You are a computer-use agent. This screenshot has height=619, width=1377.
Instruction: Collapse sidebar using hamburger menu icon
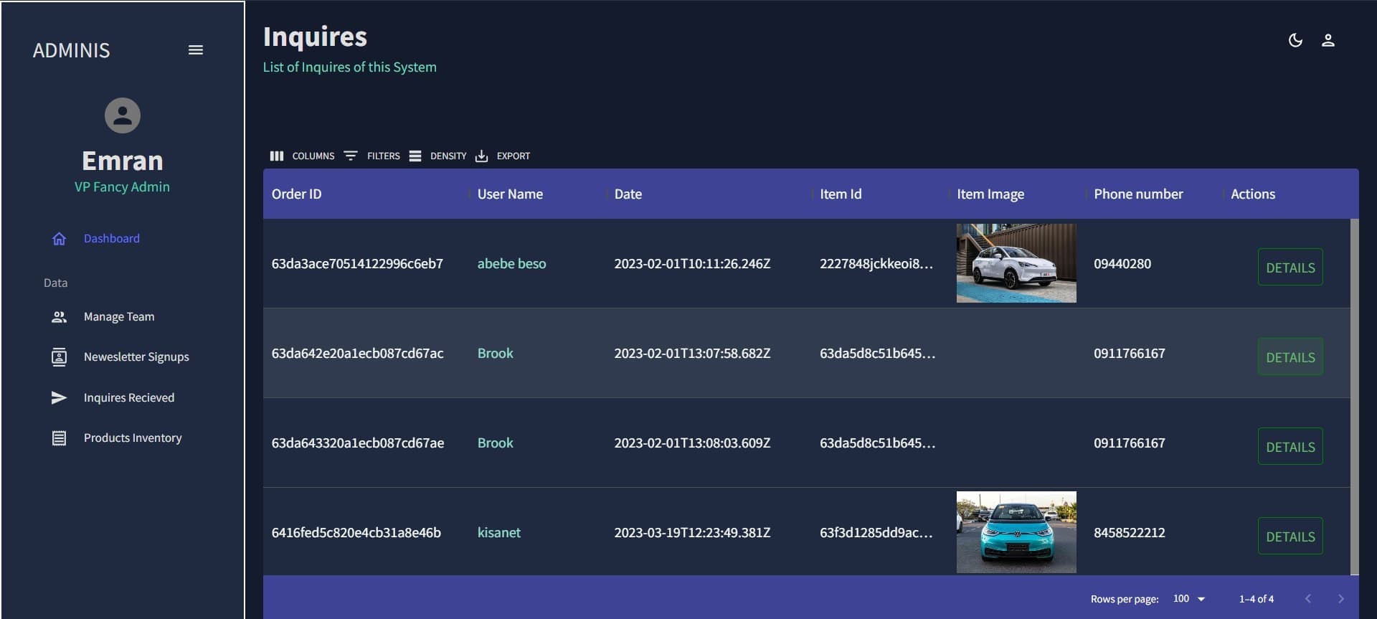[195, 50]
